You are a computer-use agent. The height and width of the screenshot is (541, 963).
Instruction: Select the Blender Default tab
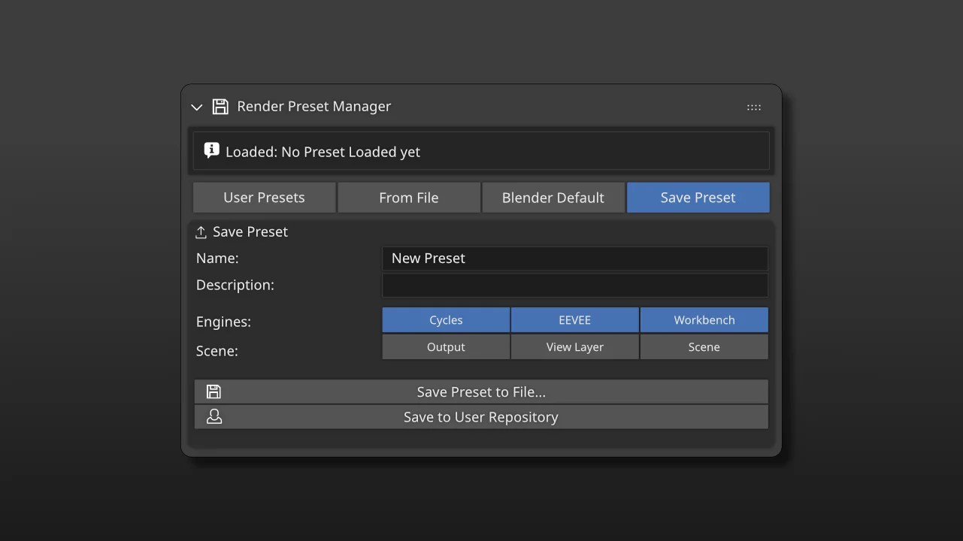[x=553, y=197]
